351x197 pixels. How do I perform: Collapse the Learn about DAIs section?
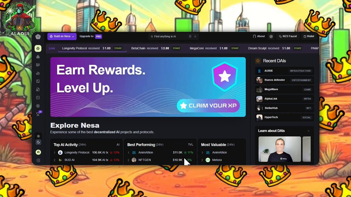(309, 131)
